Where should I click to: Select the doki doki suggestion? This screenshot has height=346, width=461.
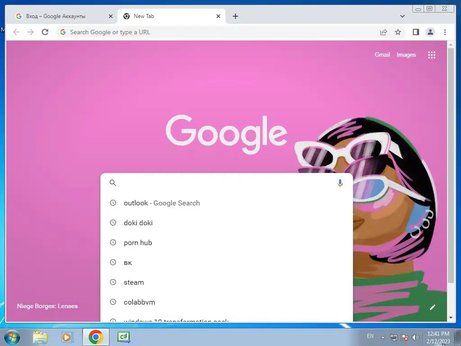coord(226,223)
